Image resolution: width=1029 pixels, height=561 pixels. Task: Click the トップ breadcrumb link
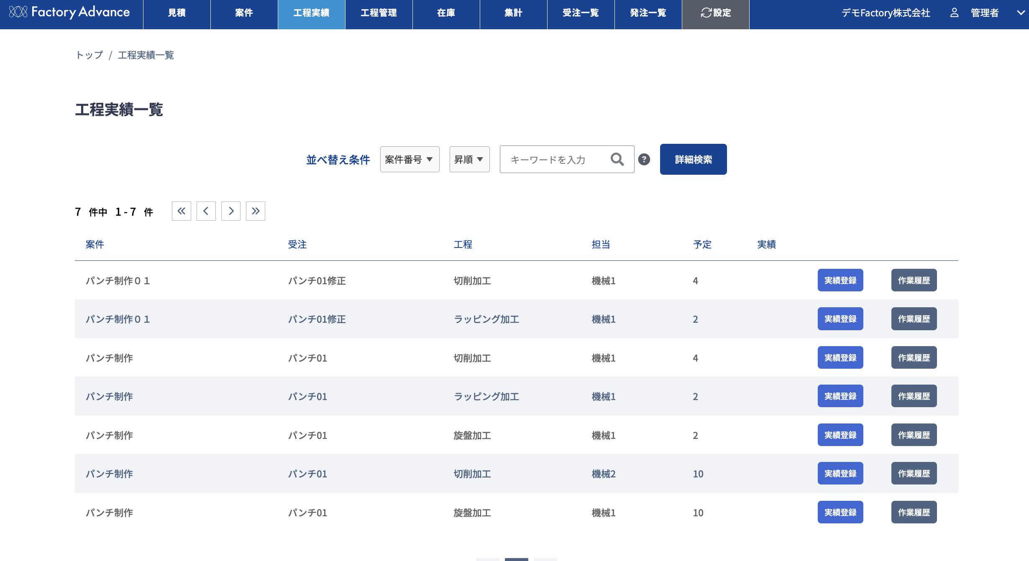pyautogui.click(x=89, y=55)
